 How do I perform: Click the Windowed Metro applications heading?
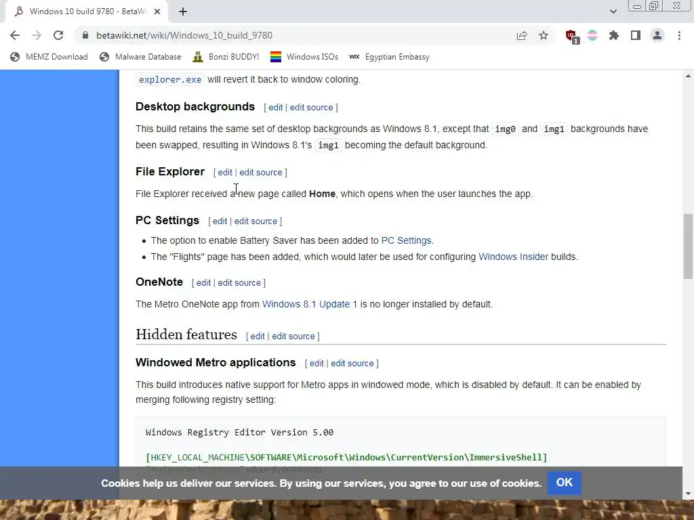[216, 363]
